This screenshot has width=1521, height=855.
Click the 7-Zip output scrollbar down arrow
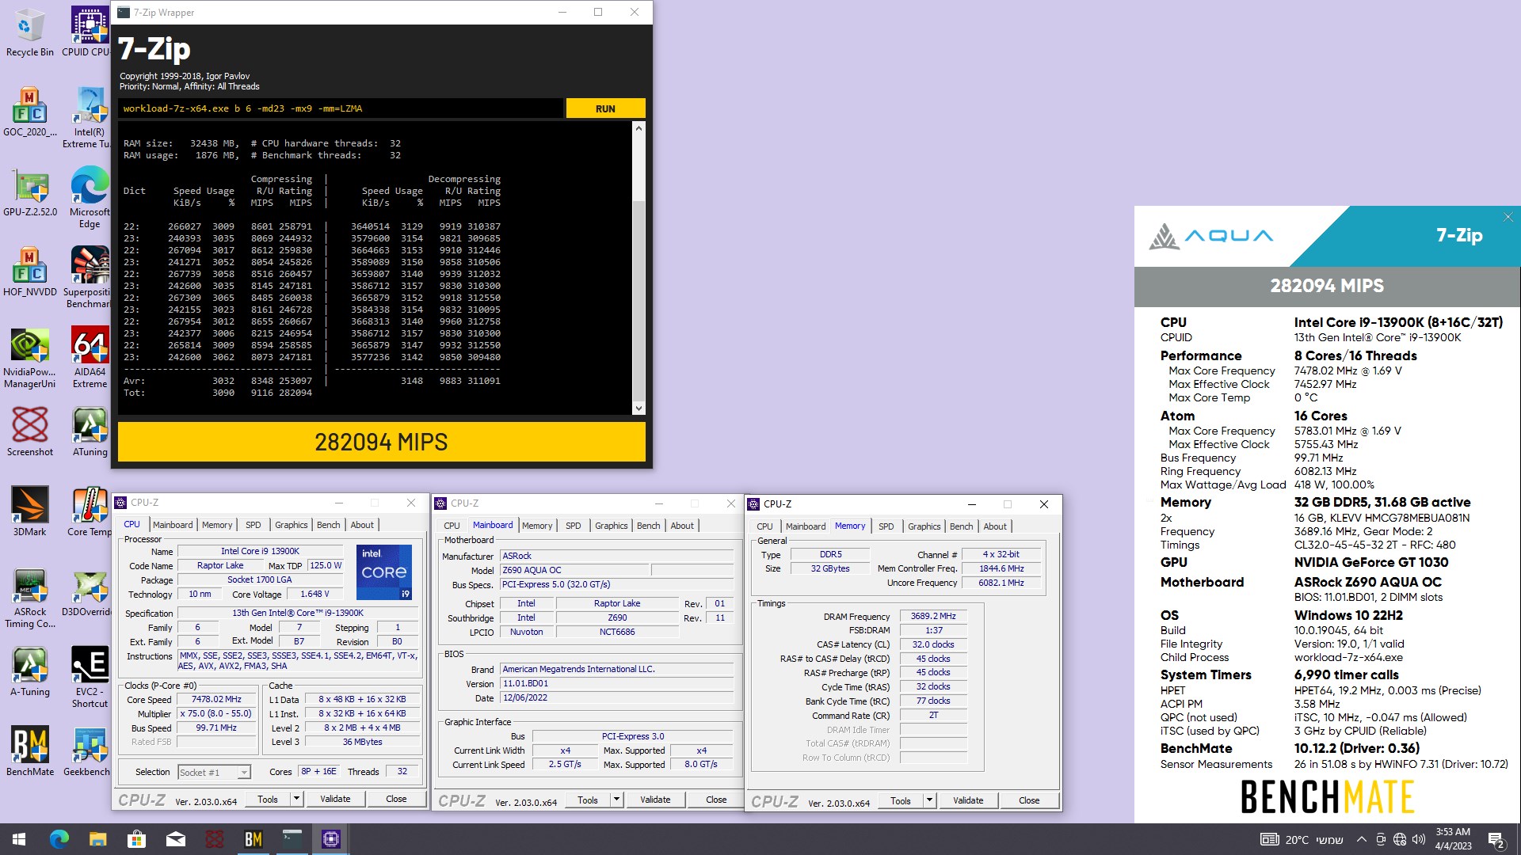coord(639,408)
